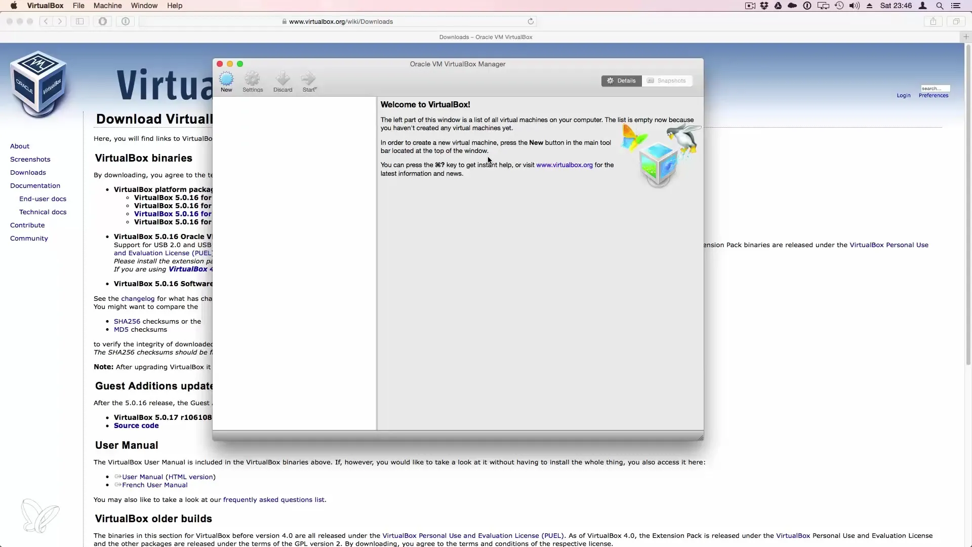This screenshot has height=547, width=972.
Task: Click the Time Machine menu bar icon
Action: pos(839,6)
